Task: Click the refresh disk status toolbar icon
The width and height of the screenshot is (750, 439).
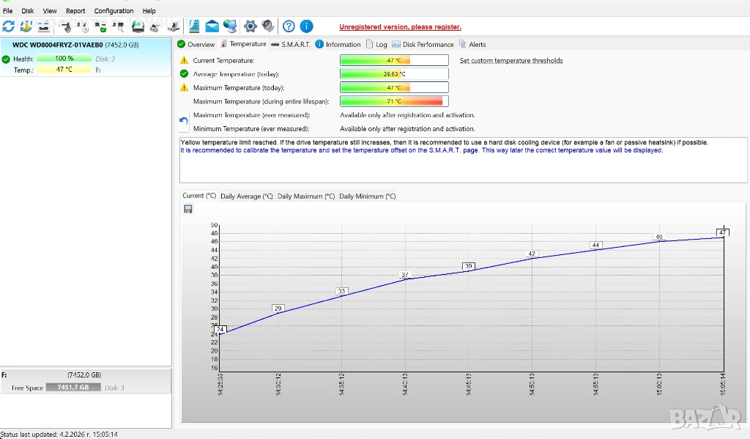Action: coord(8,26)
